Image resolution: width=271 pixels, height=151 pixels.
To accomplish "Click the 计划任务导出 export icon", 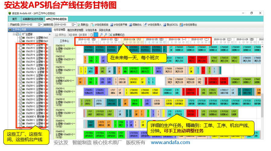I will (181, 25).
